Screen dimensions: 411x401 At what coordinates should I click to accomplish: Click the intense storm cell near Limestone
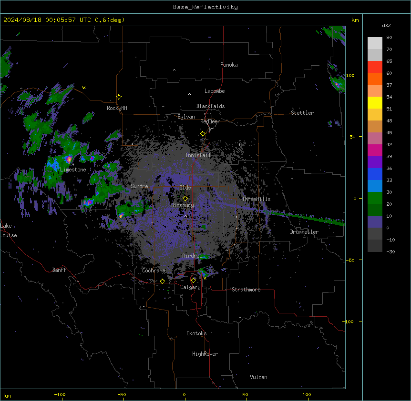[69, 159]
